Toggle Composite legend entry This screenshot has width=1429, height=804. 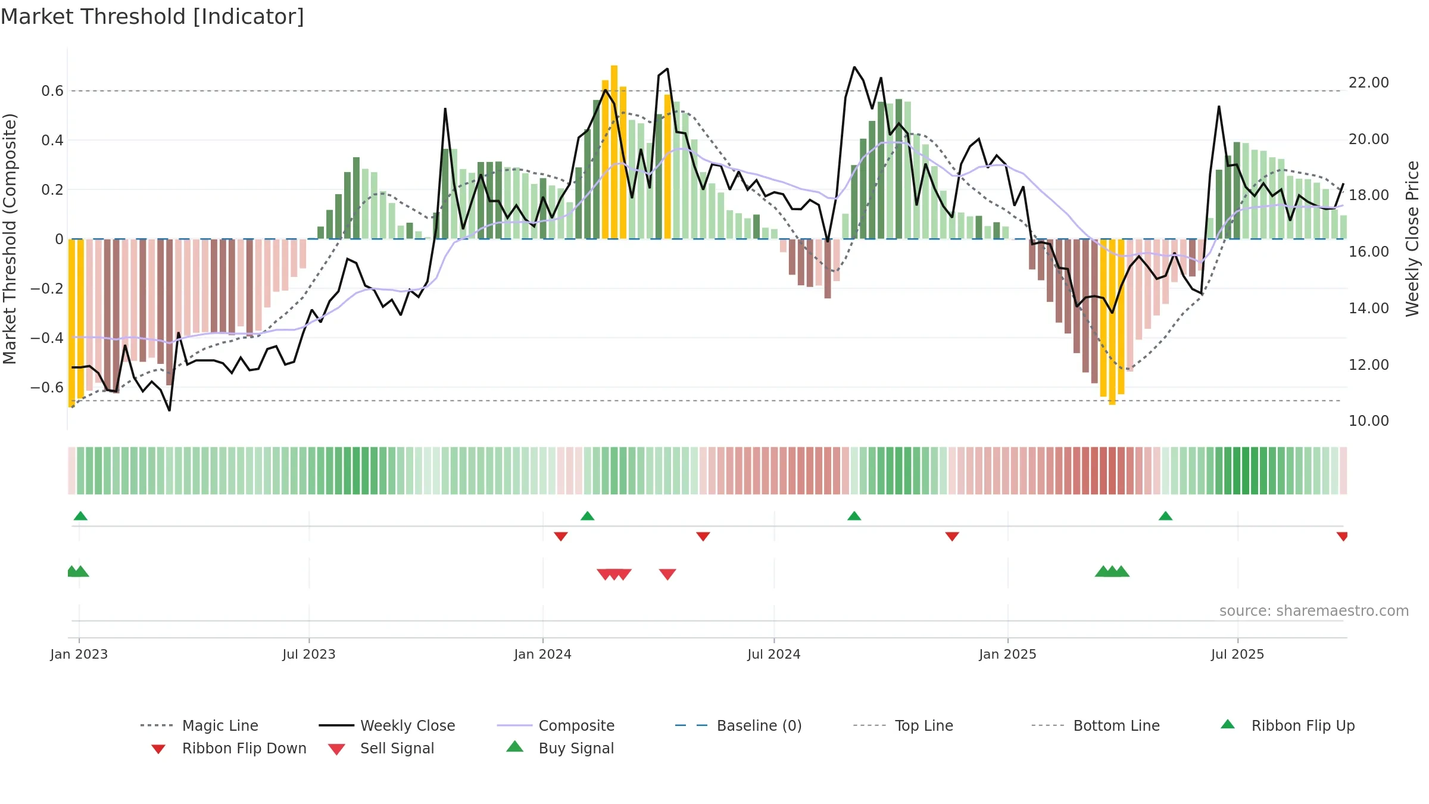click(x=556, y=725)
